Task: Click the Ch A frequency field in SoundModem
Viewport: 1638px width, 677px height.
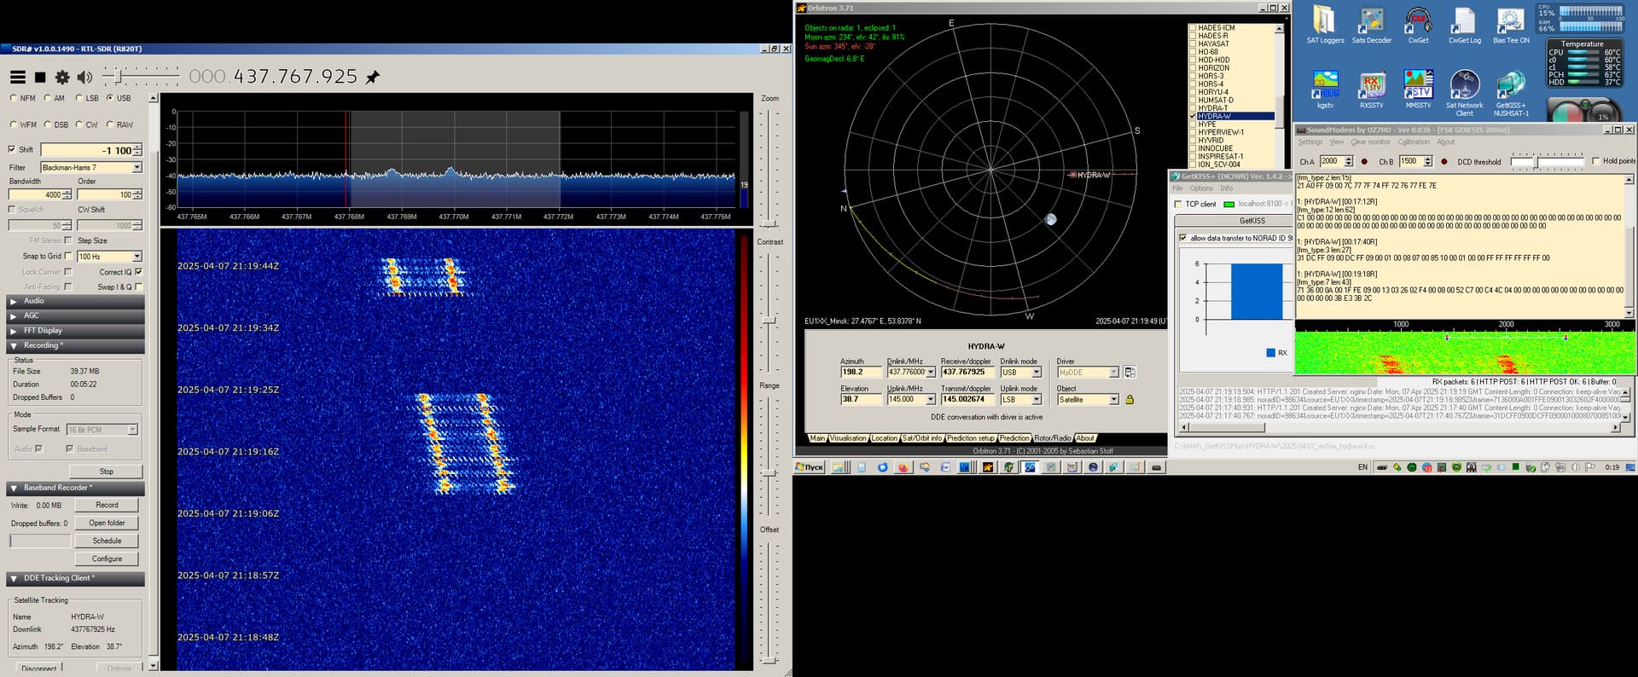Action: [1331, 161]
